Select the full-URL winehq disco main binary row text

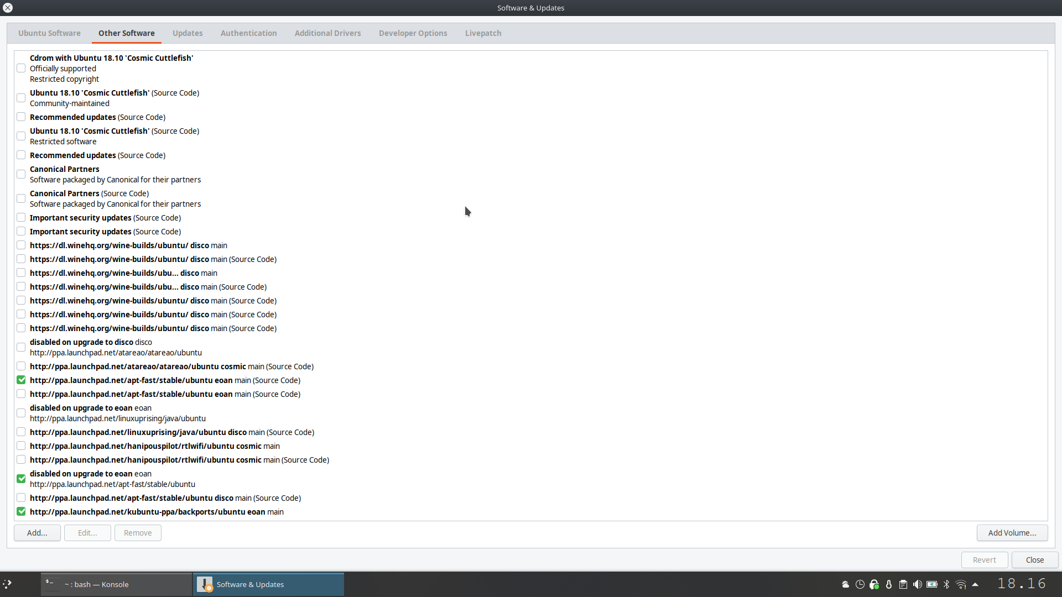128,245
